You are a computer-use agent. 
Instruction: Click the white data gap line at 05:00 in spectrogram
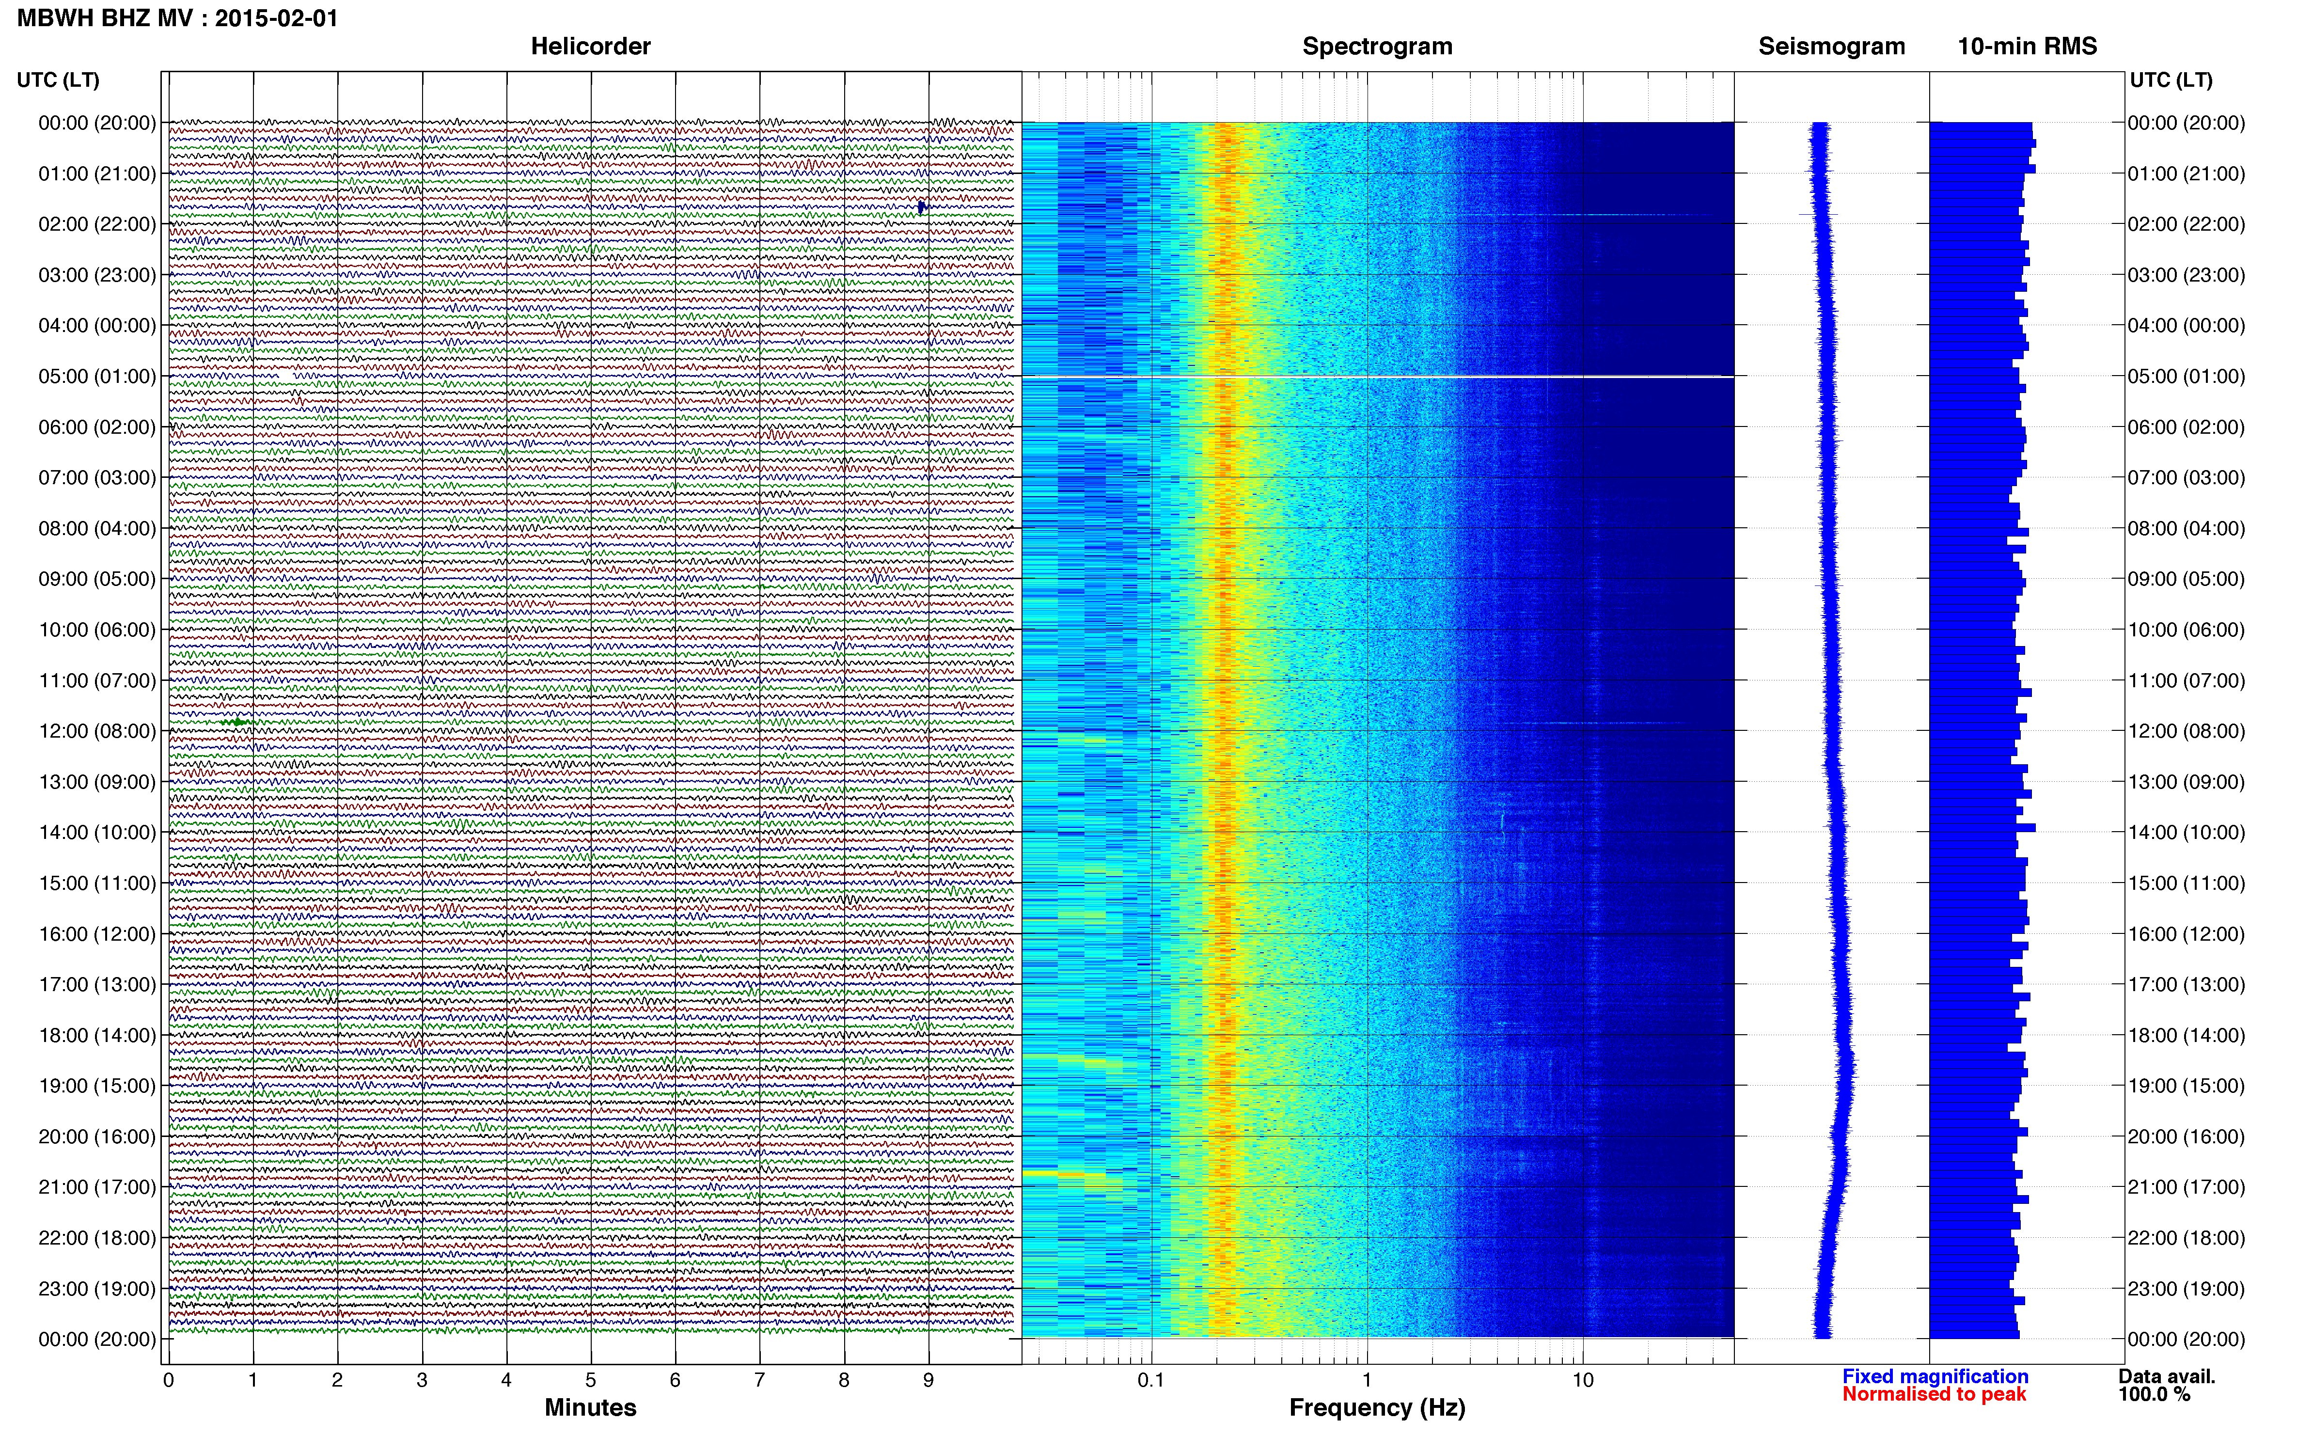click(1378, 377)
